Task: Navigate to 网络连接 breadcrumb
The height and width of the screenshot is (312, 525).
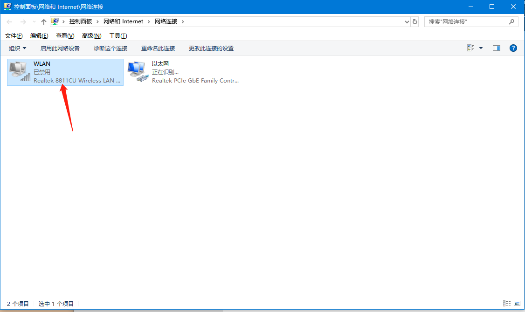Action: click(x=166, y=21)
